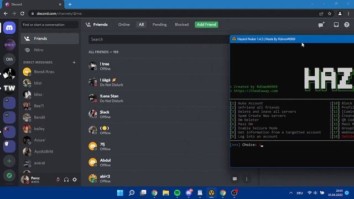Open DM with bliss

tap(50, 95)
